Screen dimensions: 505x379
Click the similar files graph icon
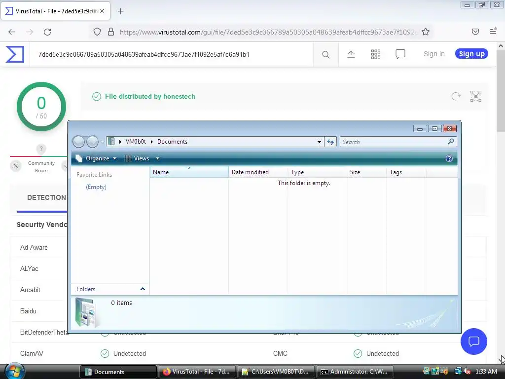coord(476,96)
